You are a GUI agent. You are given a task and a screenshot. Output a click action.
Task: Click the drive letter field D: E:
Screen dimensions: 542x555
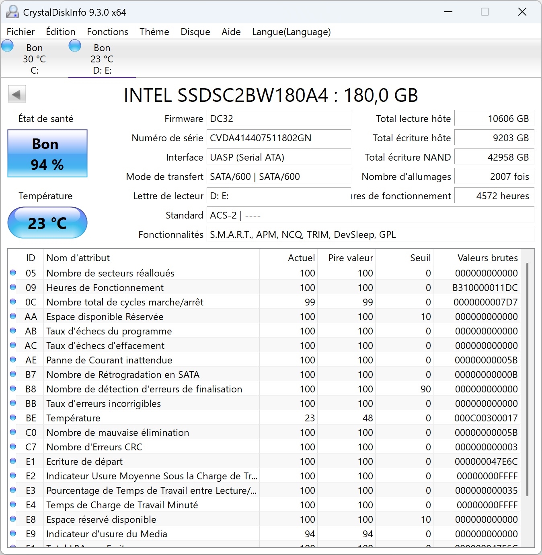[279, 196]
